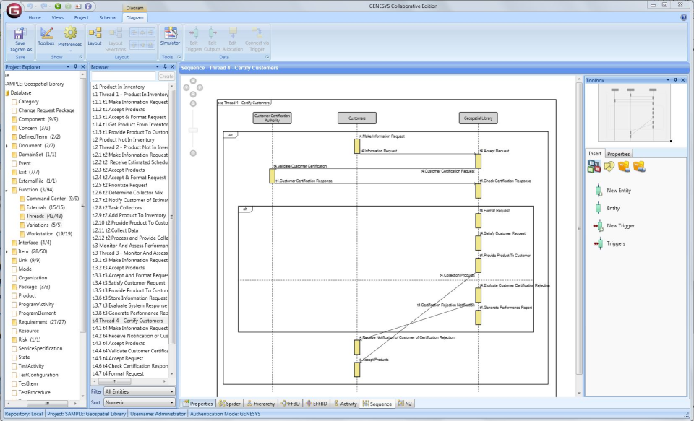This screenshot has height=421, width=694.
Task: Click the blue info icon in quick access toolbar
Action: [87, 6]
